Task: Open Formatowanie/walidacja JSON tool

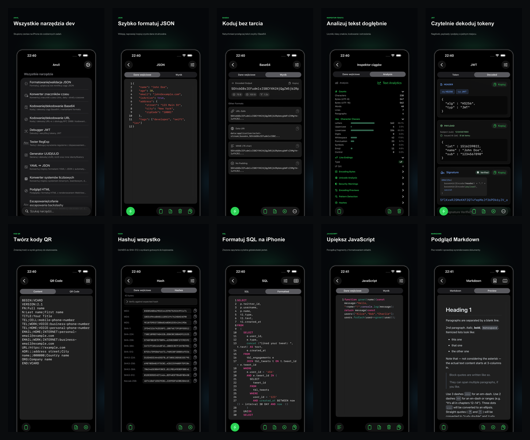Action: pyautogui.click(x=56, y=84)
